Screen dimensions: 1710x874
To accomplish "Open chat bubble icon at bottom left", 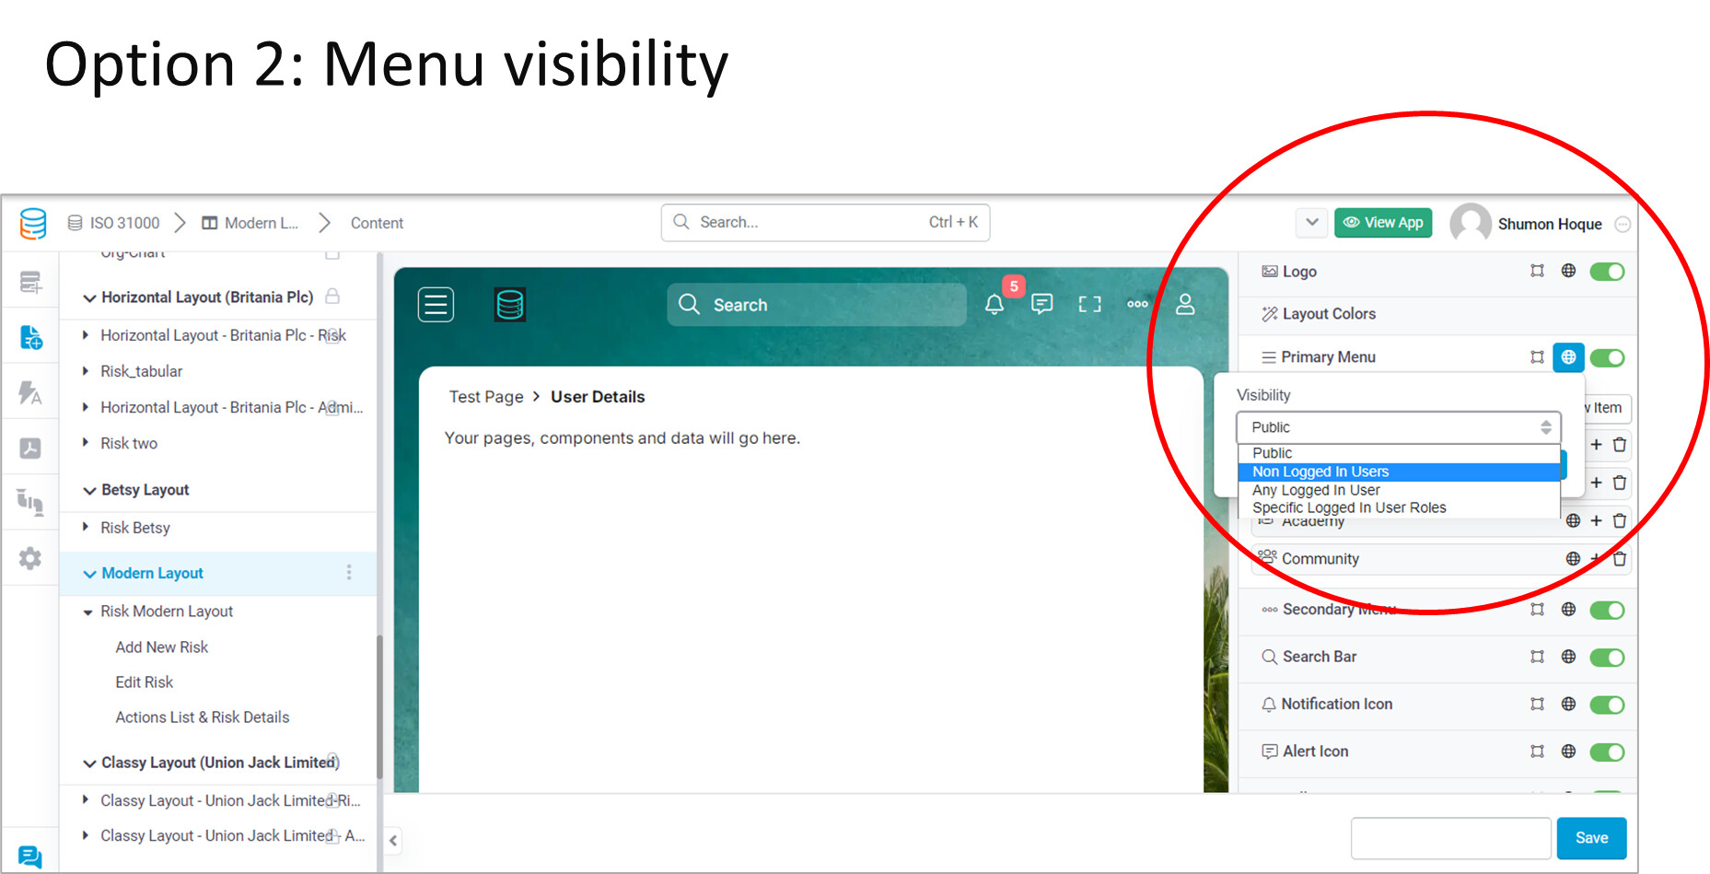I will (x=29, y=857).
